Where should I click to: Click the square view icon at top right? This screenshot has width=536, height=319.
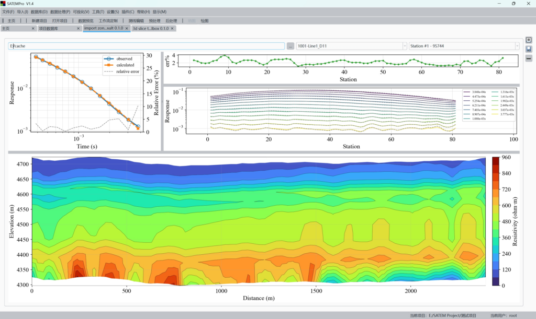click(x=529, y=40)
